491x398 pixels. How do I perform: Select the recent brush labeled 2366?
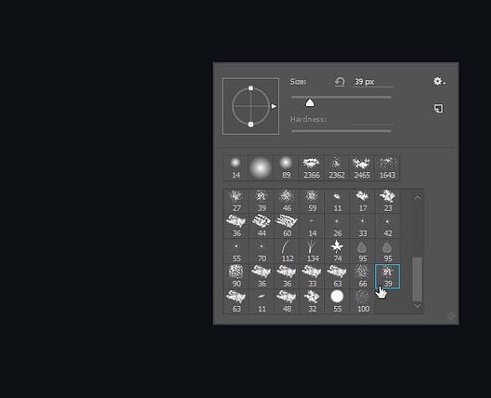coord(311,168)
